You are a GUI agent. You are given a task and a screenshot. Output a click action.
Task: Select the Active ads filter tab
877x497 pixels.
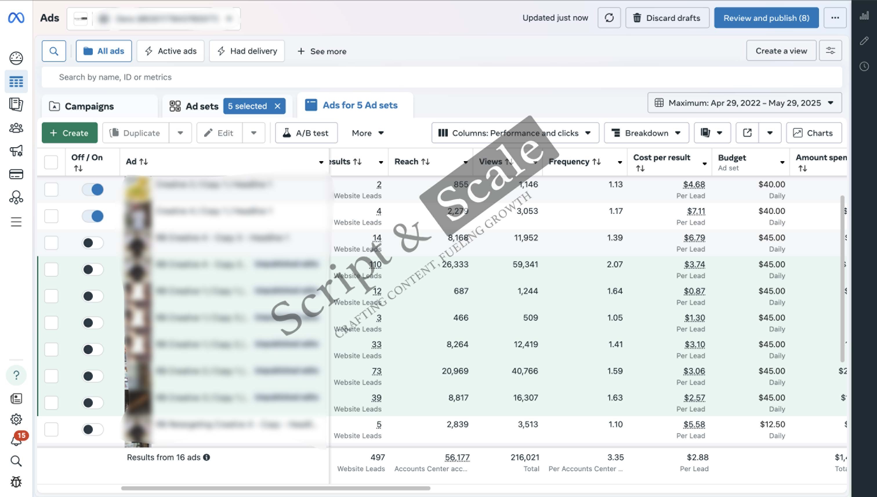171,51
